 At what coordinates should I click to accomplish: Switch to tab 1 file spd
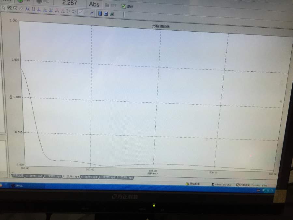tap(34, 176)
